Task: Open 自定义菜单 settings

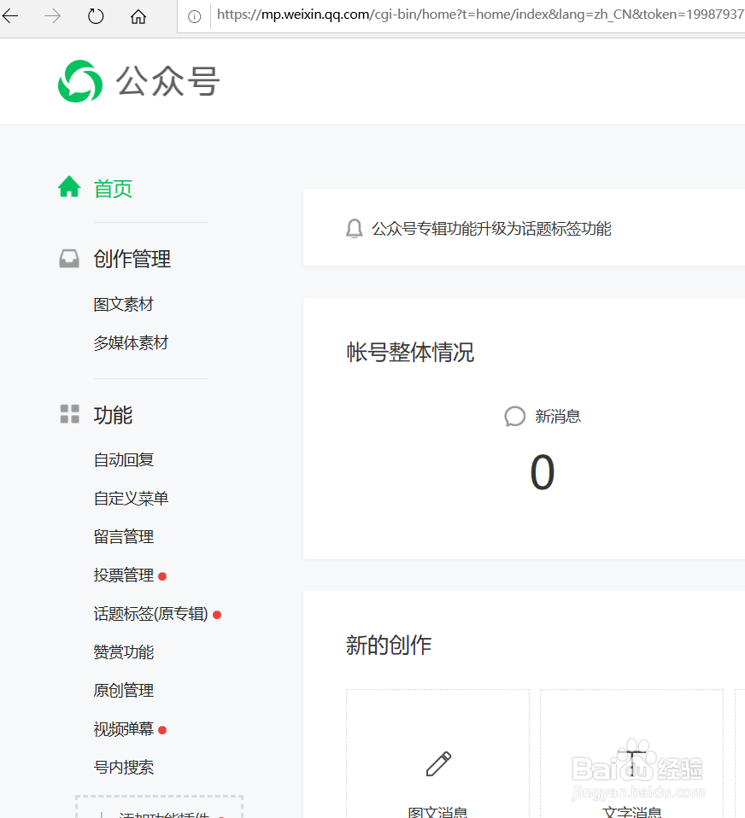Action: point(131,498)
